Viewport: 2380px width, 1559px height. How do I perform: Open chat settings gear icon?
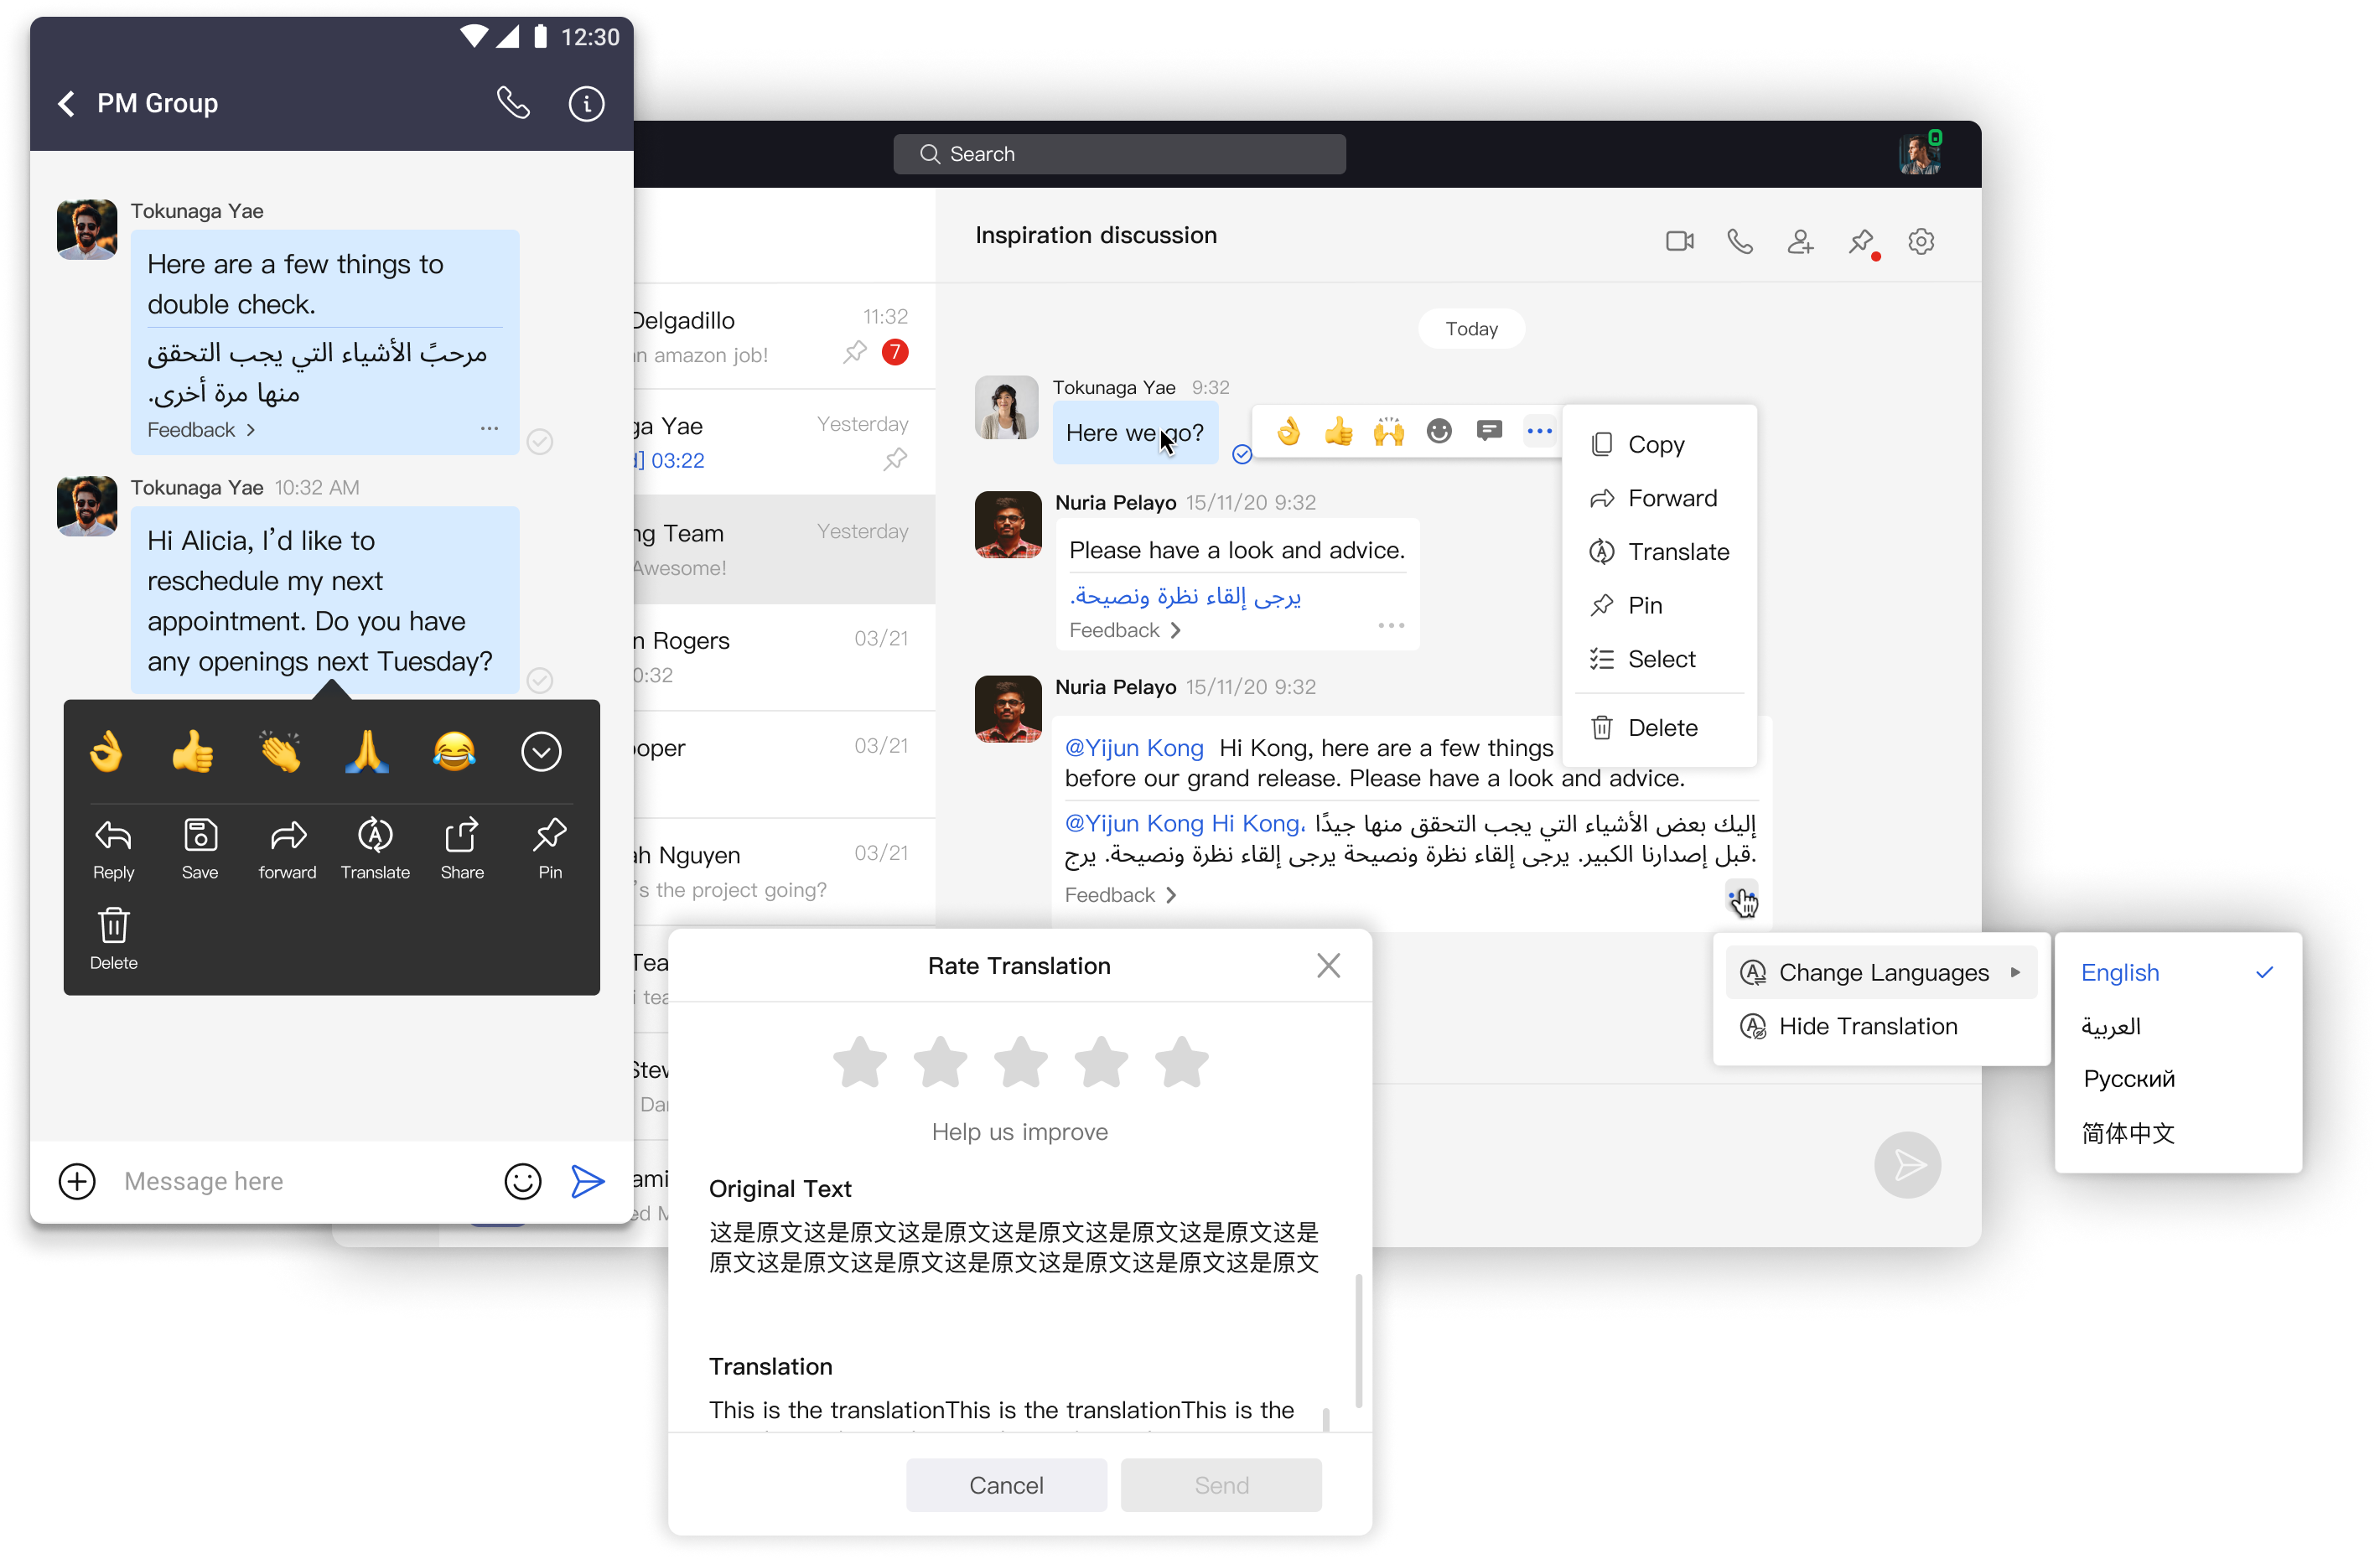click(x=1920, y=241)
